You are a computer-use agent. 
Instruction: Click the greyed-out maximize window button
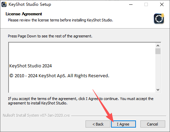[x=146, y=4]
